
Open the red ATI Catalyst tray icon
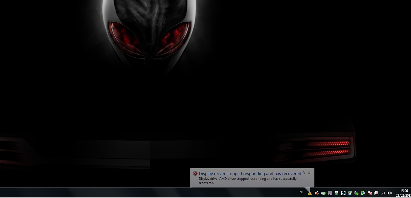tap(316, 193)
